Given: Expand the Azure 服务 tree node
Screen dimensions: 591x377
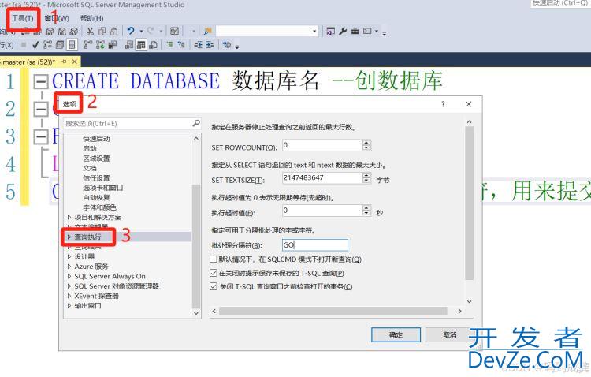Looking at the screenshot, I should coord(69,267).
